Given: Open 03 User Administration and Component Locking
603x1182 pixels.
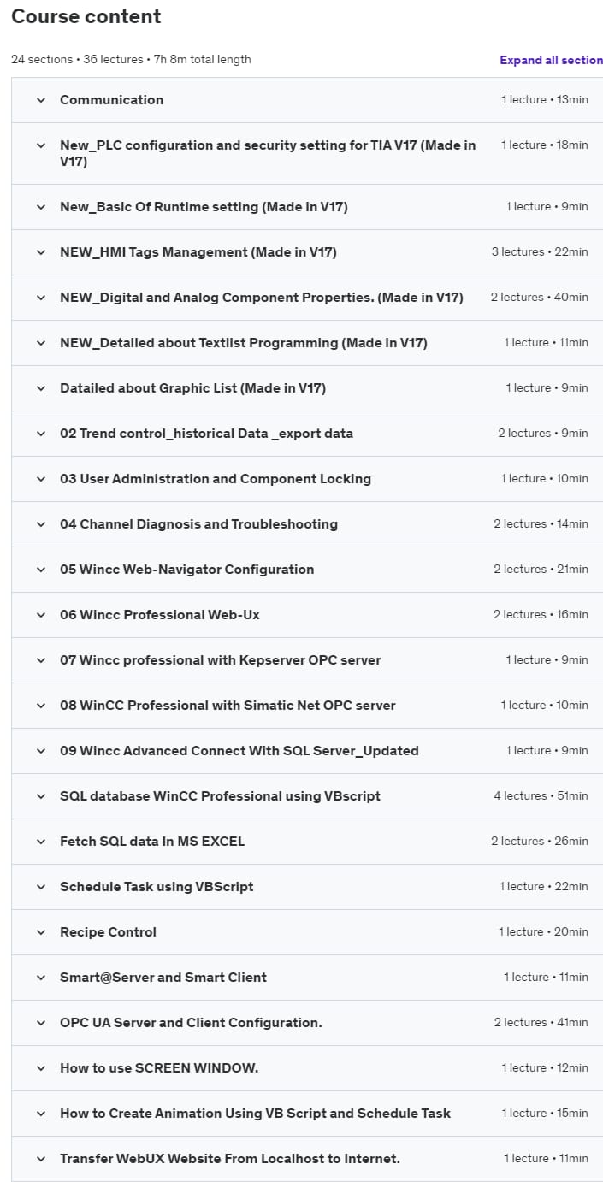Looking at the screenshot, I should 215,479.
